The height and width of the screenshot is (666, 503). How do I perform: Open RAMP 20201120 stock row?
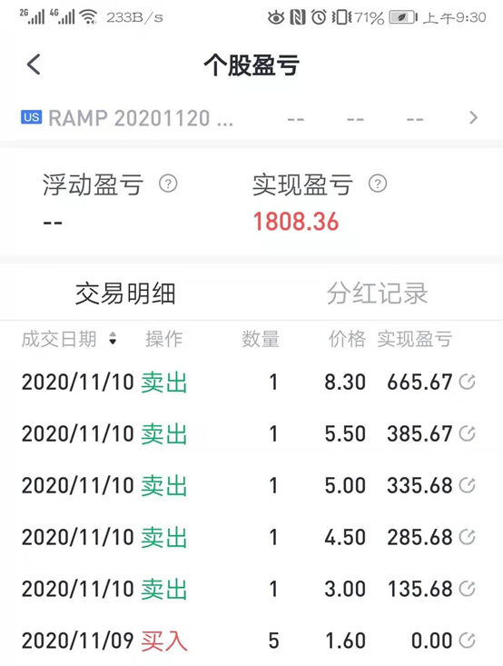click(x=251, y=117)
